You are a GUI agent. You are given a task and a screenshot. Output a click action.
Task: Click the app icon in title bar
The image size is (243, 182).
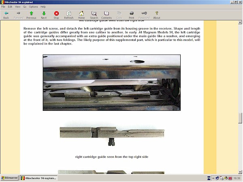point(2,2)
